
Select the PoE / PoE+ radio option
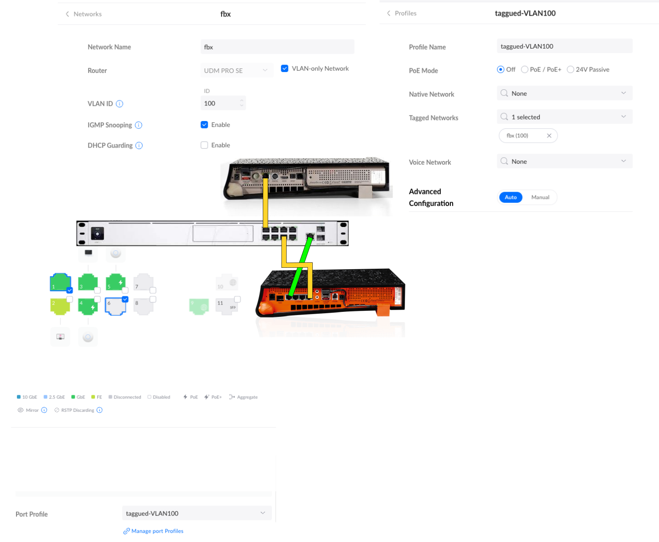(525, 70)
